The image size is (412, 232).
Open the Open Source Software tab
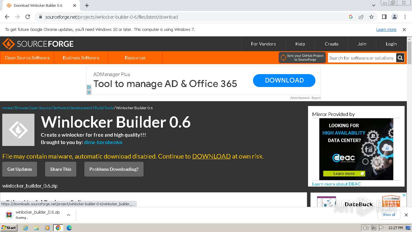coord(27,58)
